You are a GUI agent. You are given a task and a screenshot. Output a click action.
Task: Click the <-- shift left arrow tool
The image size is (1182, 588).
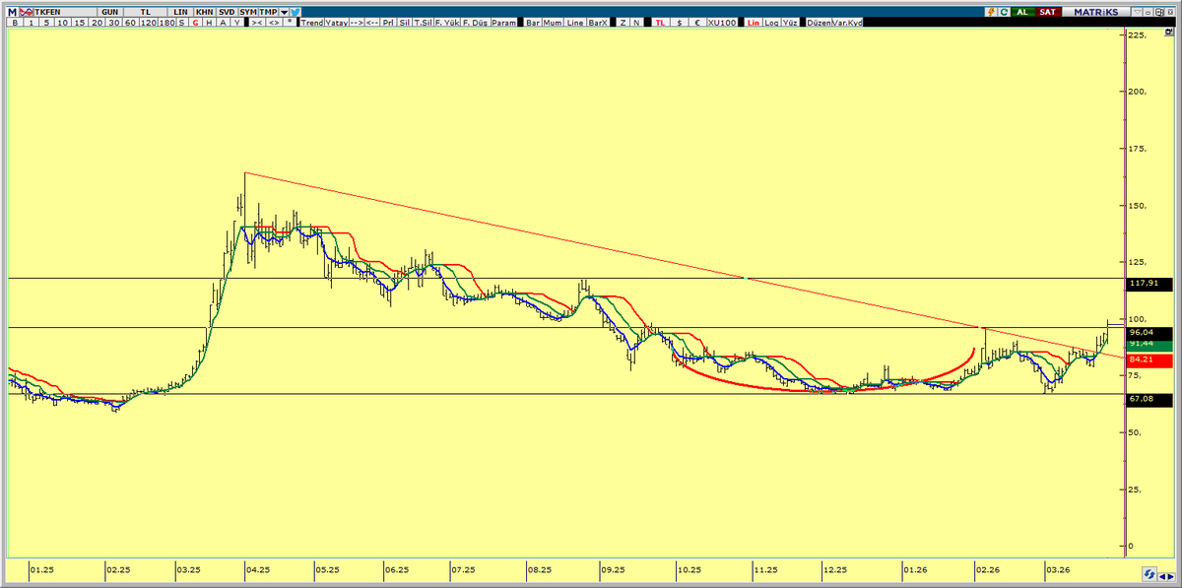[x=372, y=22]
